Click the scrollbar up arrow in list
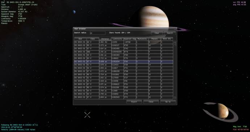This screenshot has height=132, width=250. (175, 42)
